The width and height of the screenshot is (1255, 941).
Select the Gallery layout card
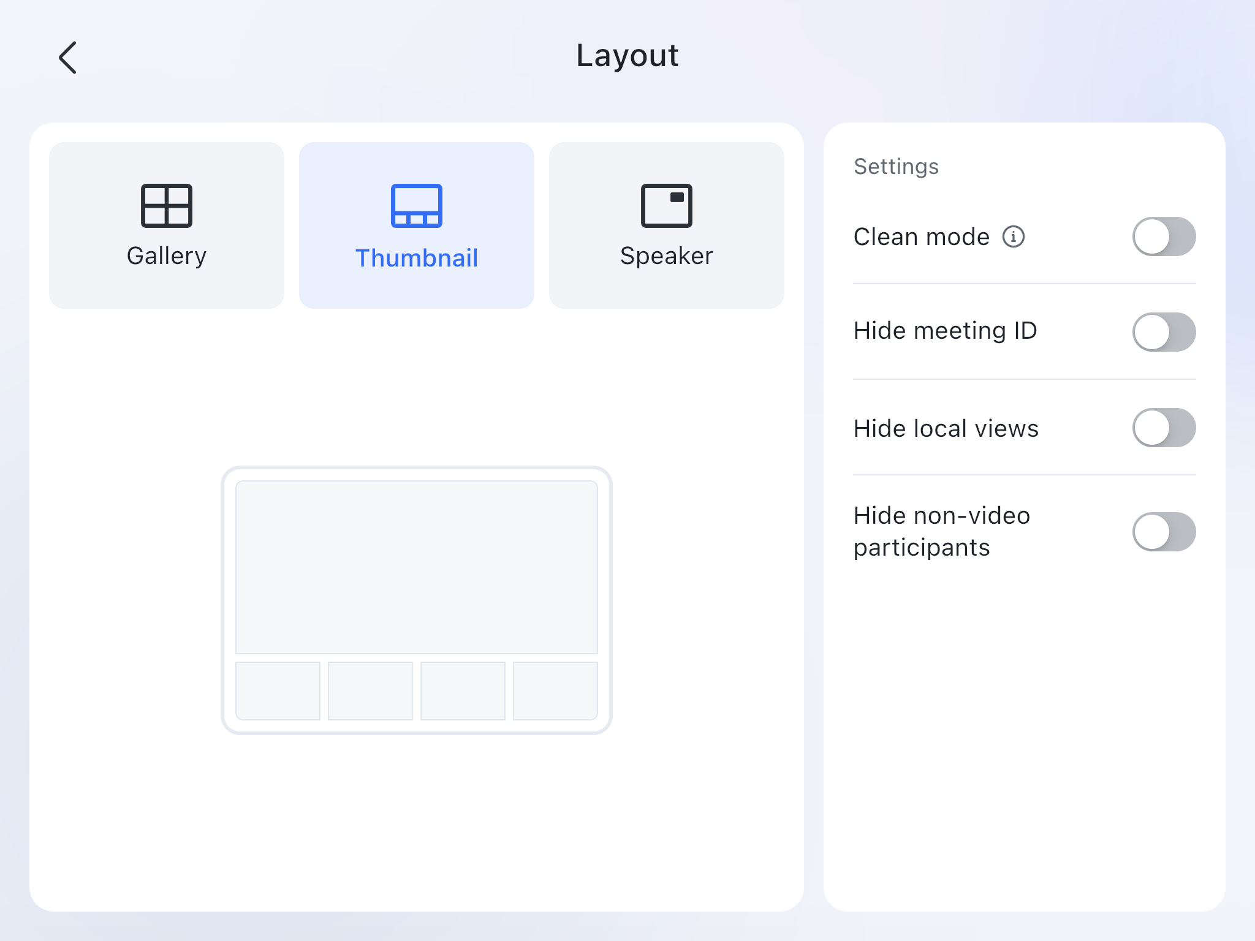tap(165, 224)
